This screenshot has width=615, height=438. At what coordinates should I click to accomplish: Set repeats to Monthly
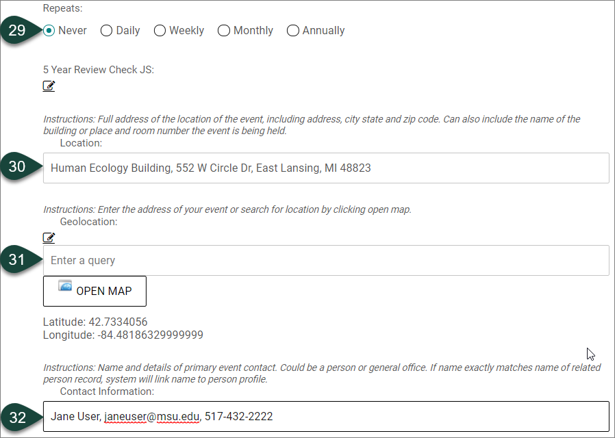(x=223, y=31)
